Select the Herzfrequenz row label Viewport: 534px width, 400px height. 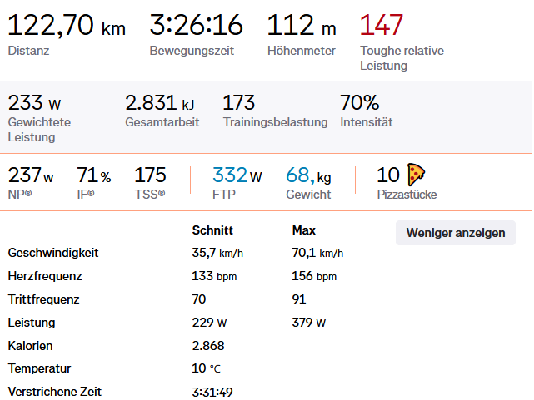tap(45, 276)
